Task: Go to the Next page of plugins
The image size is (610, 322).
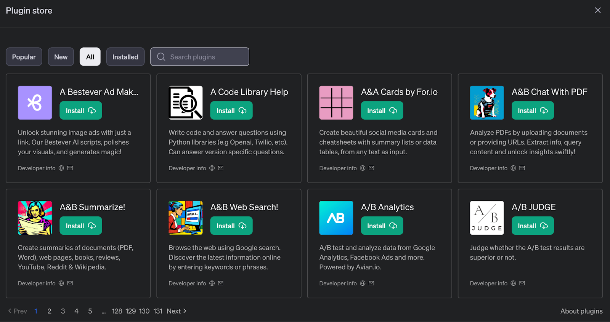Action: [x=176, y=311]
